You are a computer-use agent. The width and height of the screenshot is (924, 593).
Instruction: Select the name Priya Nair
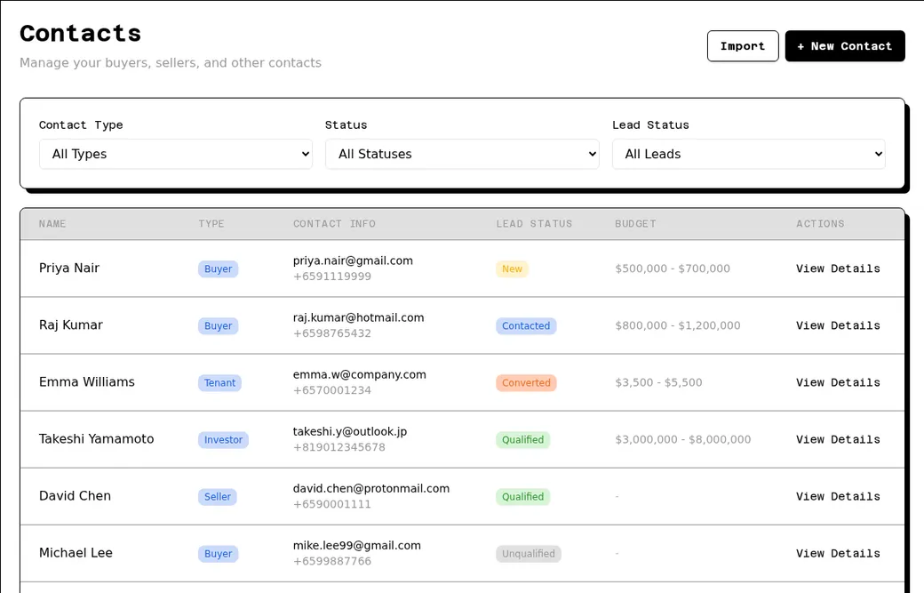(x=69, y=268)
